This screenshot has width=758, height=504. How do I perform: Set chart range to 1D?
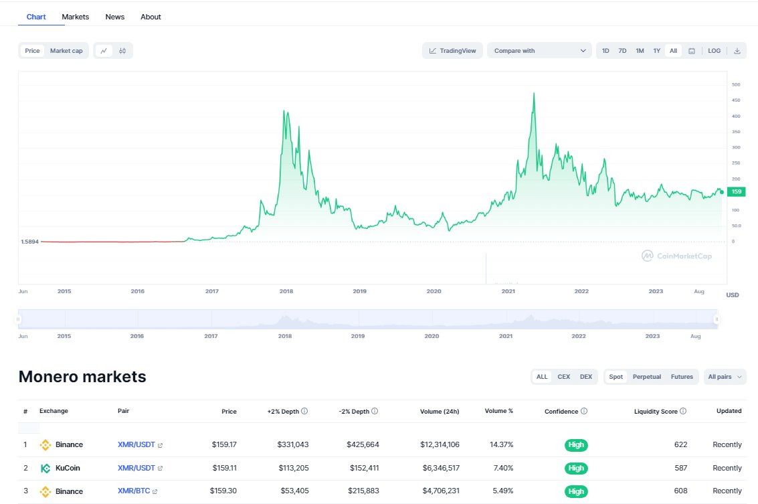[605, 51]
